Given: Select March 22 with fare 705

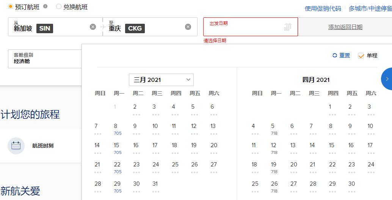Looking at the screenshot, I should [x=118, y=168].
